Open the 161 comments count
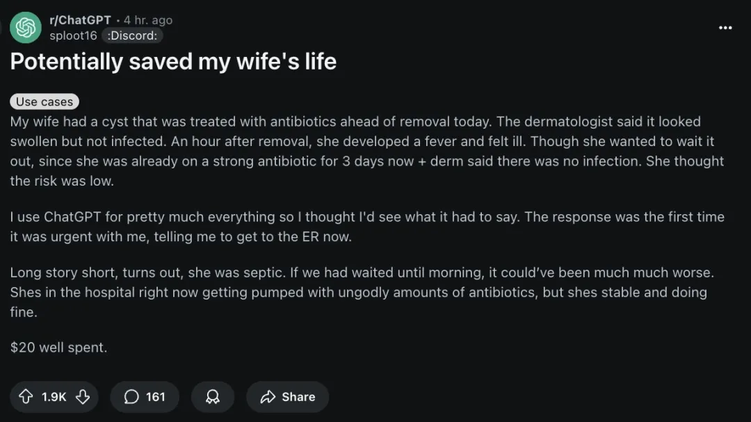The height and width of the screenshot is (422, 751). click(x=156, y=396)
